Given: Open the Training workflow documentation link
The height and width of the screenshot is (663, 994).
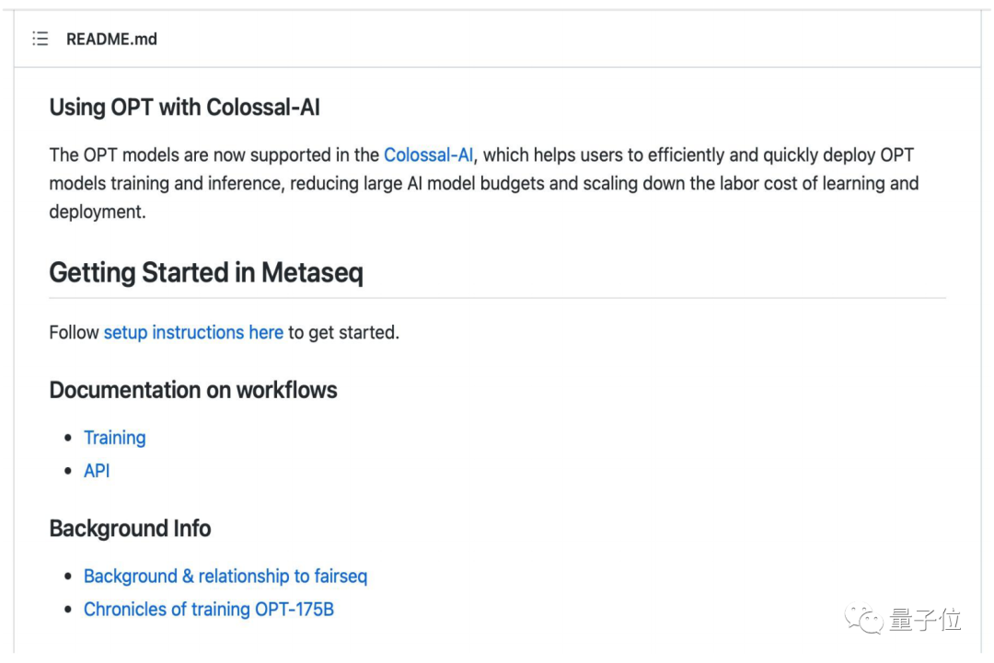Looking at the screenshot, I should click(115, 438).
